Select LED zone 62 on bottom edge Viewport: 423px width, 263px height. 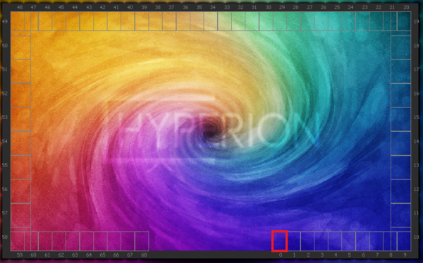point(59,241)
